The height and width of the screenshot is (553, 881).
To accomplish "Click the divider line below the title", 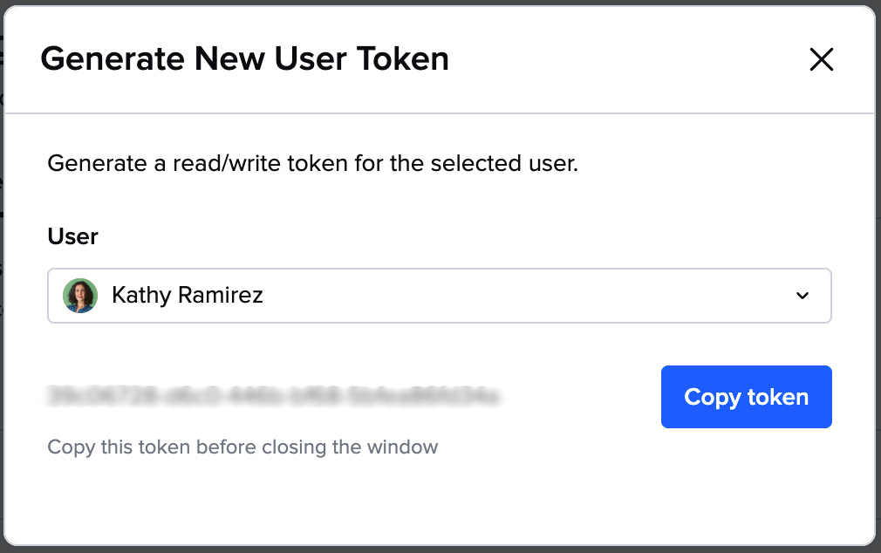I will coord(440,113).
